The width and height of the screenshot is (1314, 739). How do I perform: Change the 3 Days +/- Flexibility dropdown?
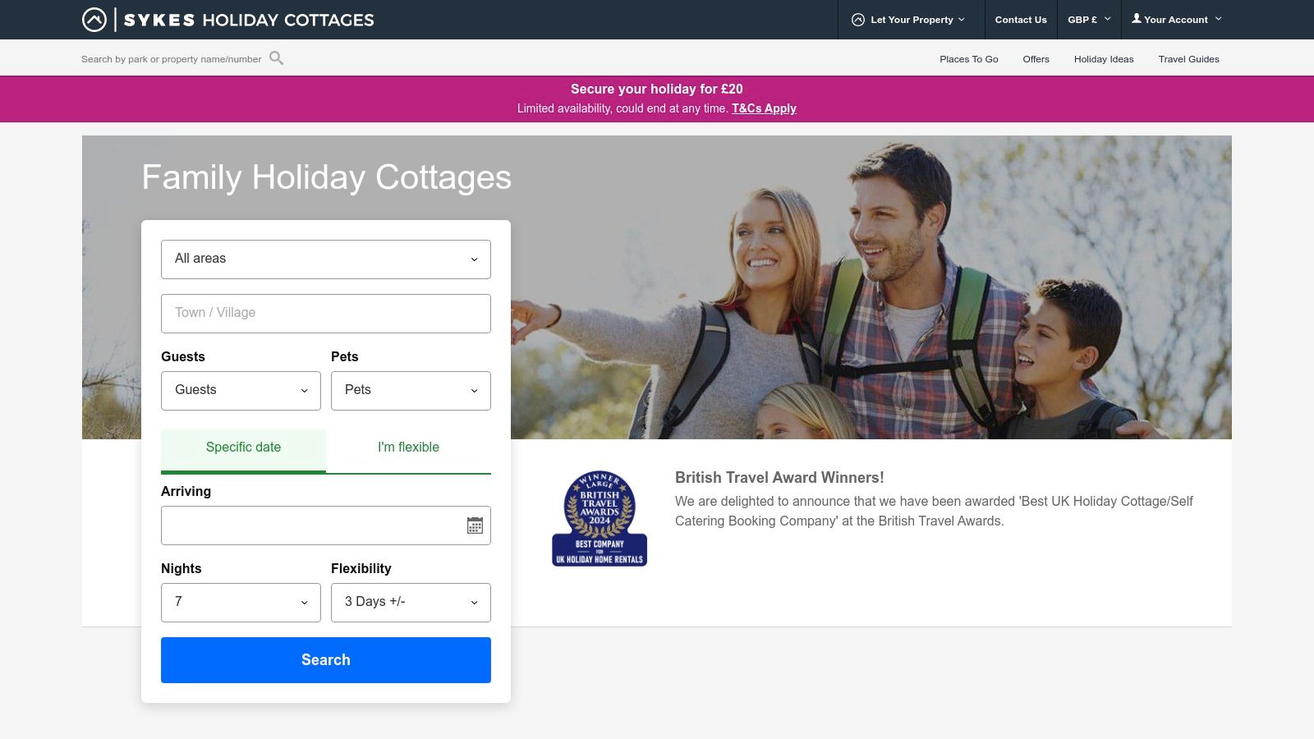[411, 602]
